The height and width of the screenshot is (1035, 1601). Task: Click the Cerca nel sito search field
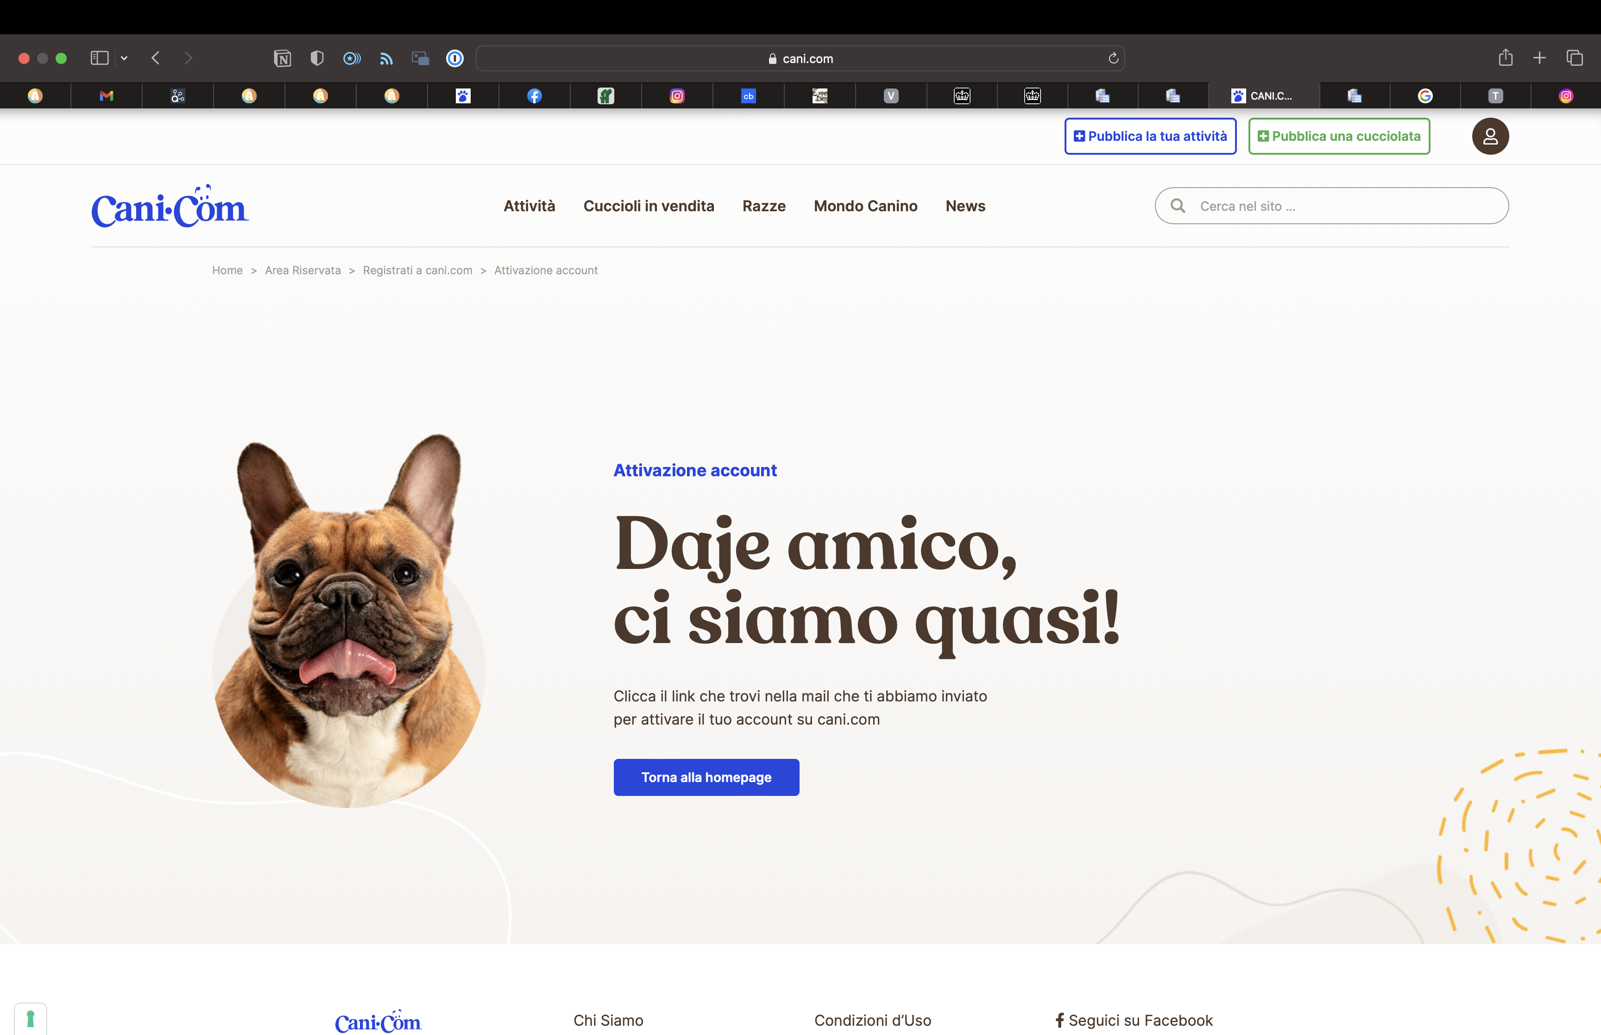coord(1331,206)
